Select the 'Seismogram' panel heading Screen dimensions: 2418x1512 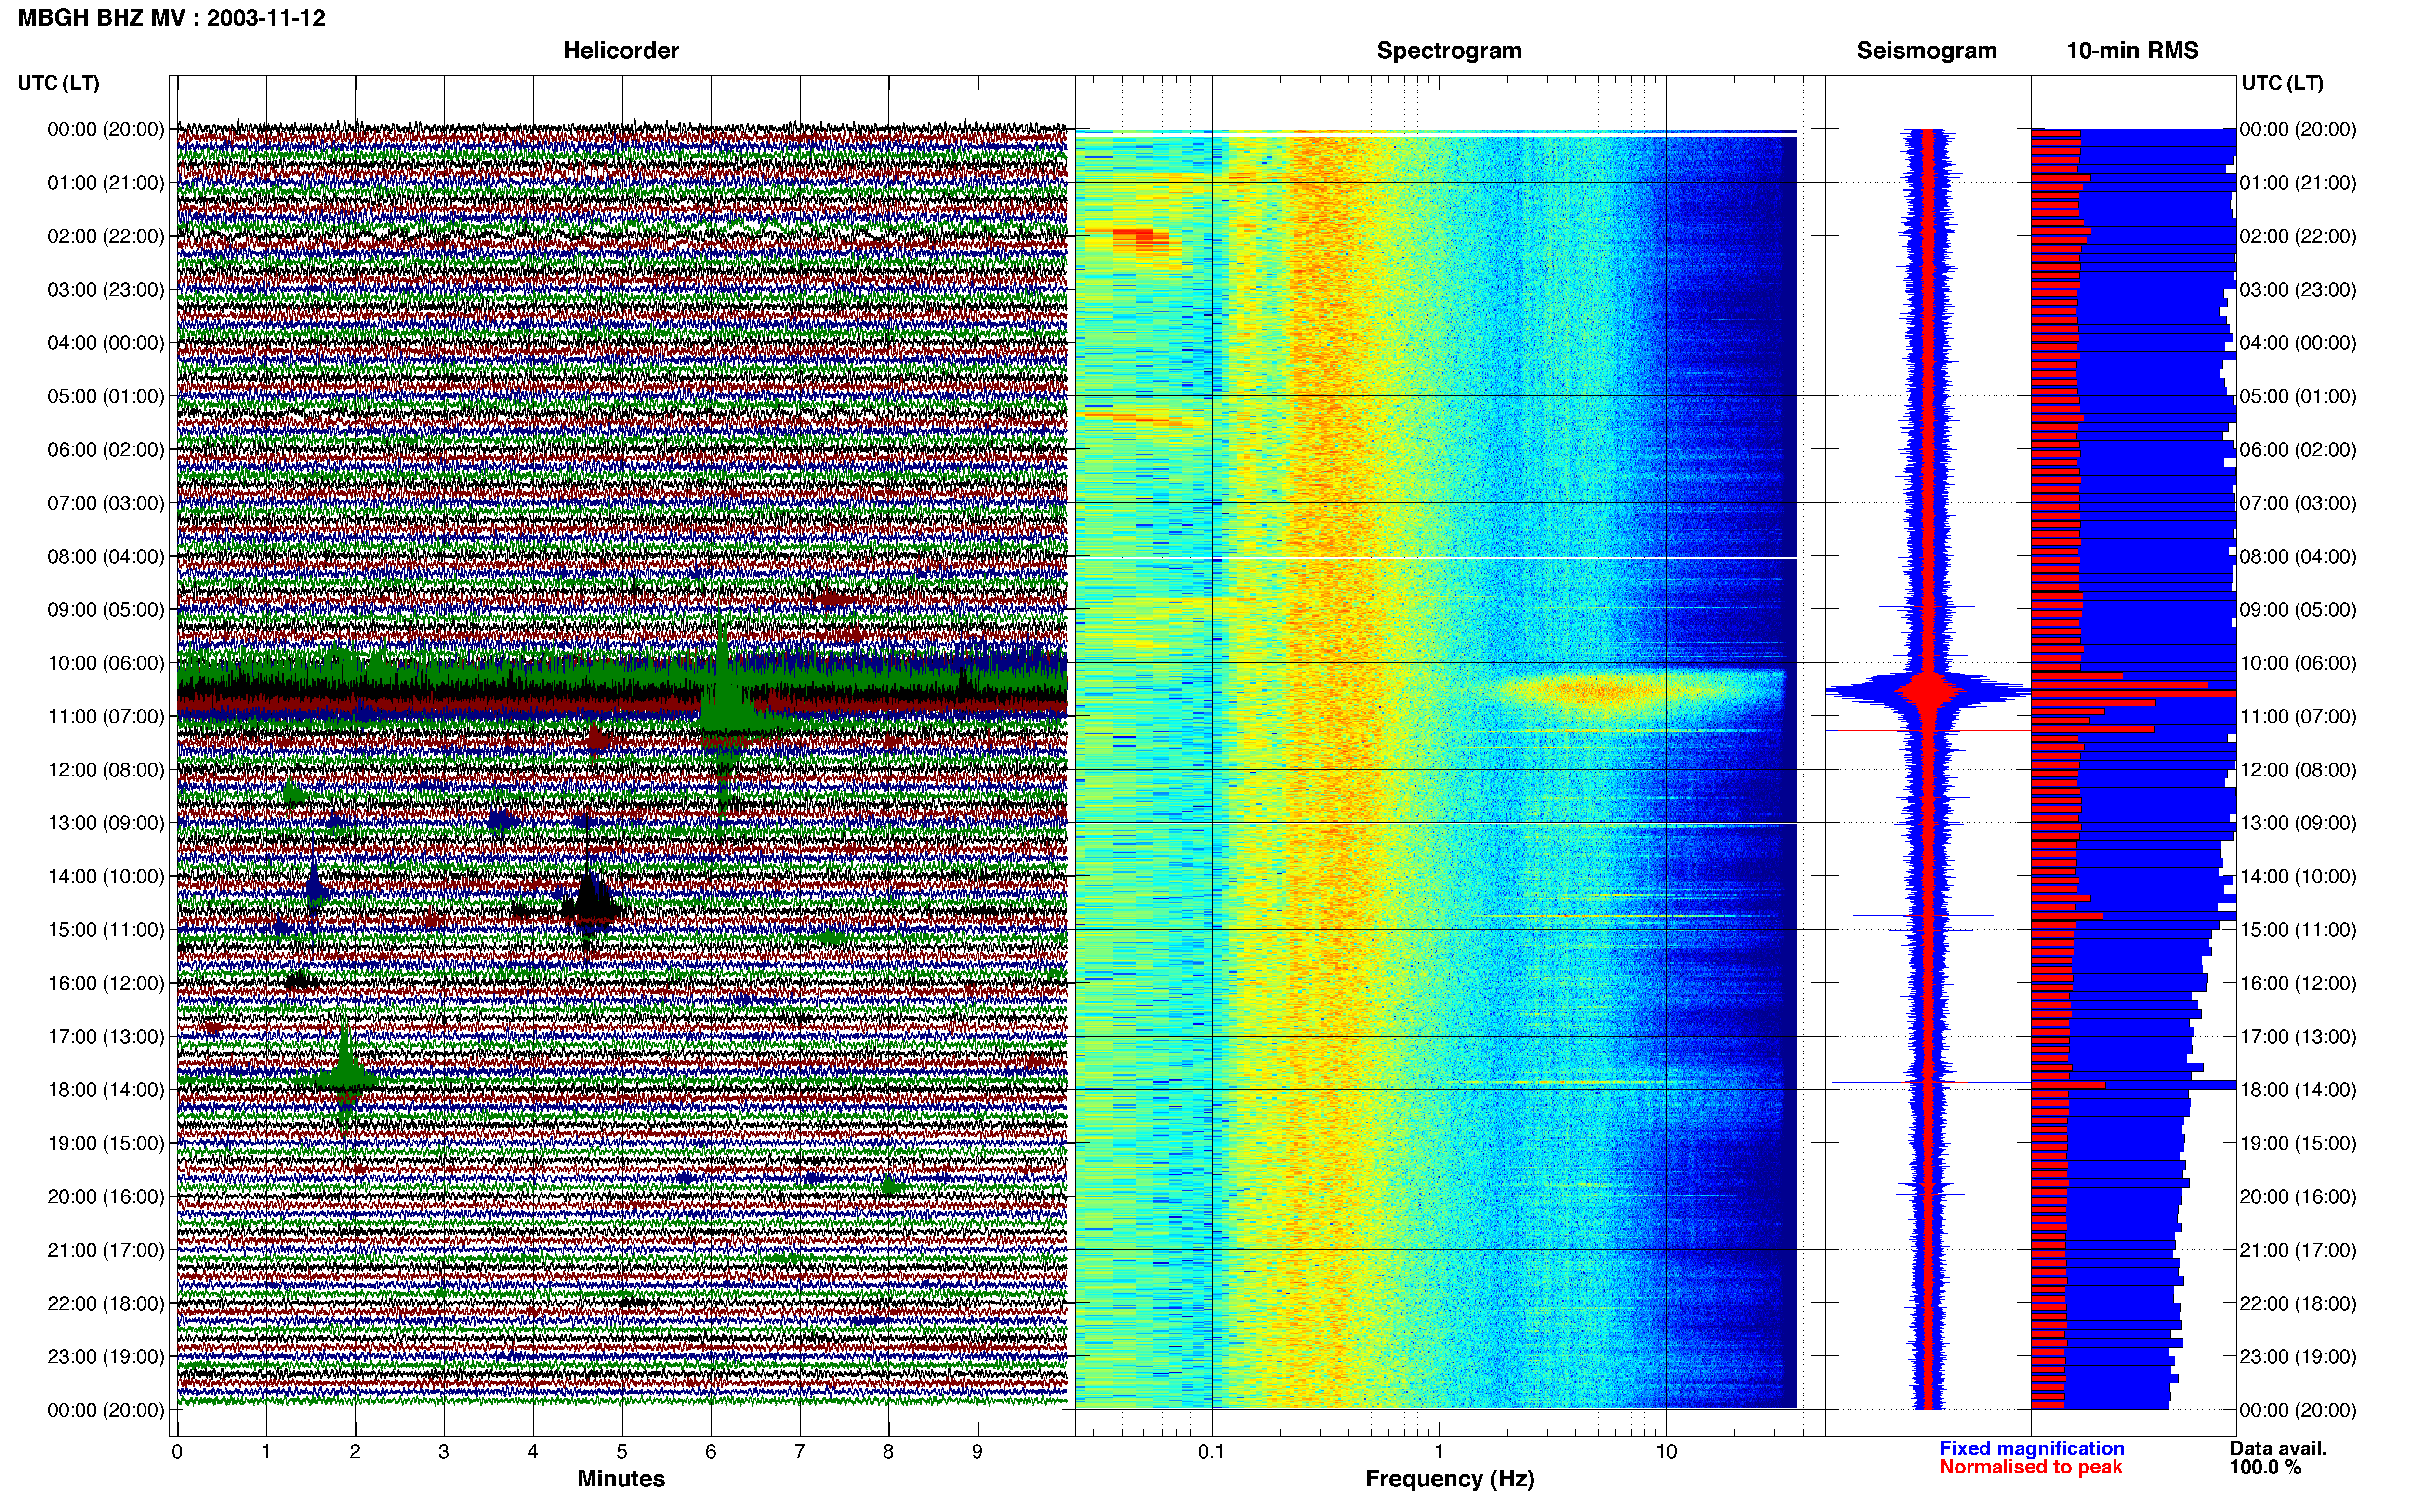pyautogui.click(x=1926, y=51)
